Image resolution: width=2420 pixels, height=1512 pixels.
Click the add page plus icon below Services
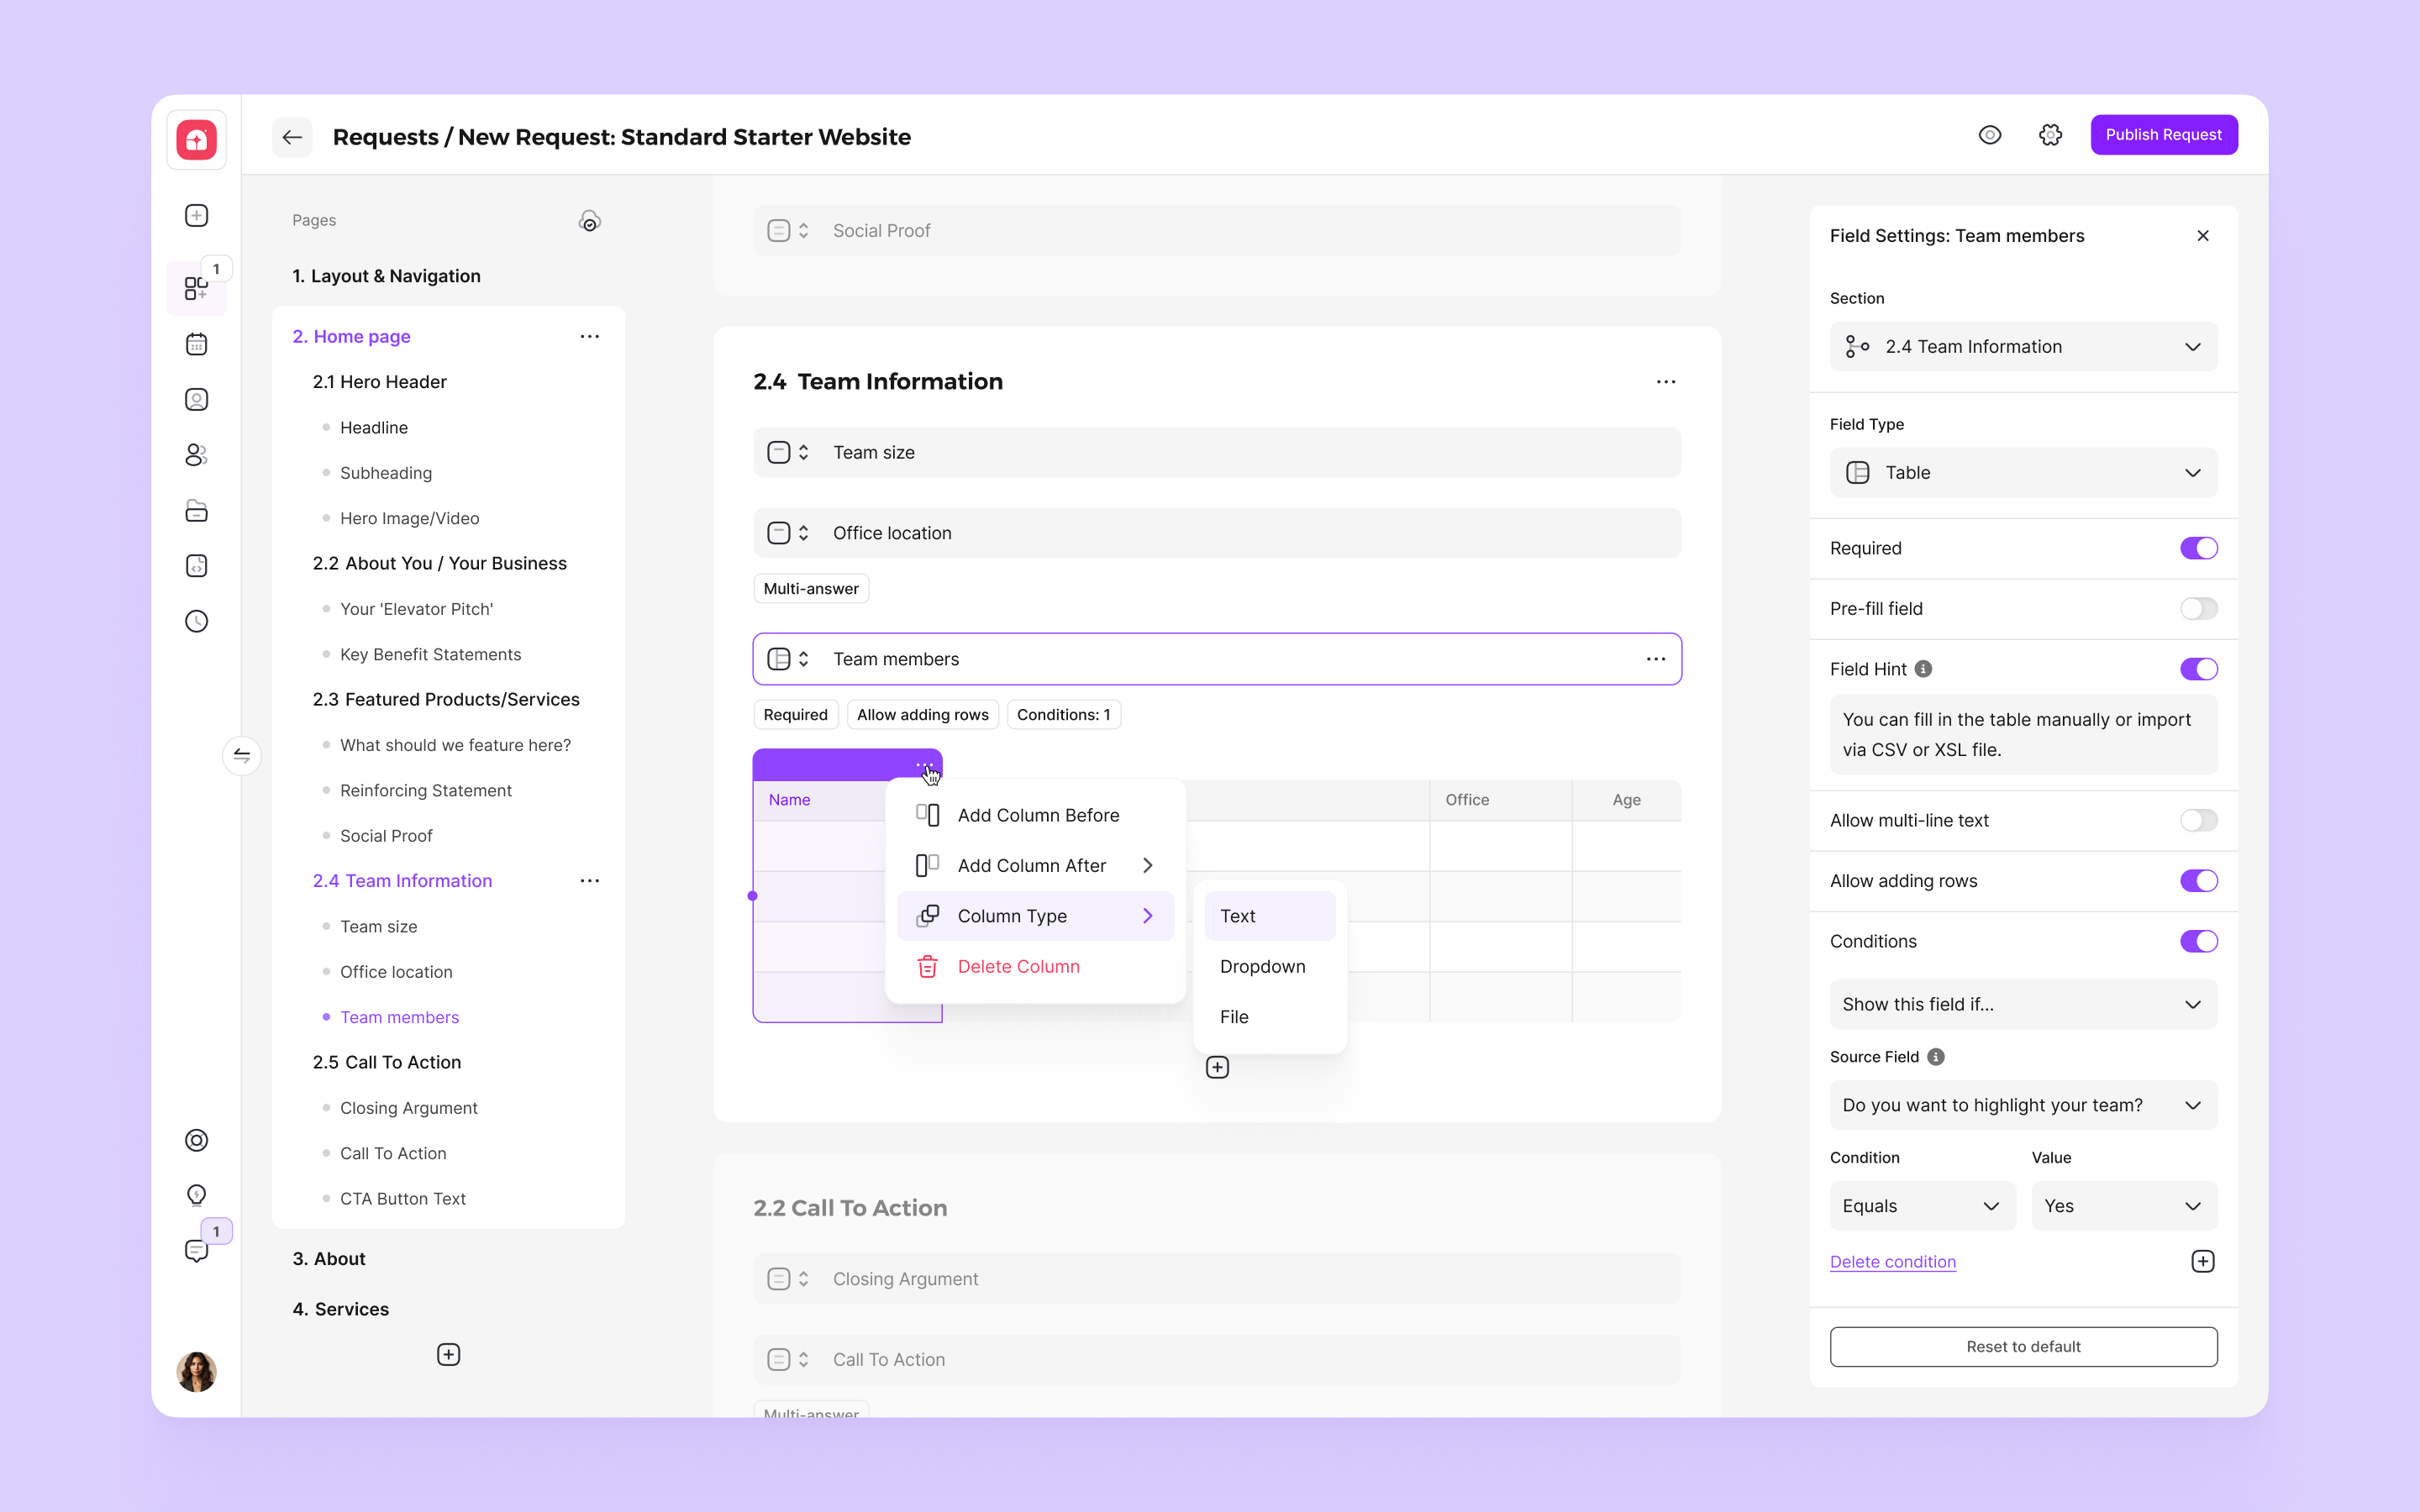coord(449,1354)
